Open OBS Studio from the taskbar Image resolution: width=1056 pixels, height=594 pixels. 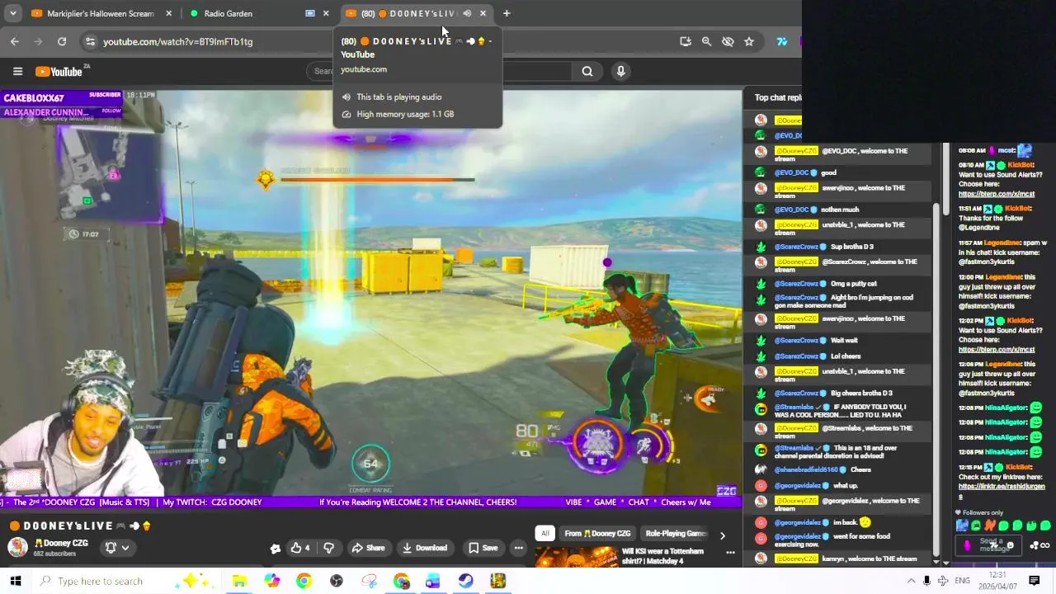coord(337,581)
